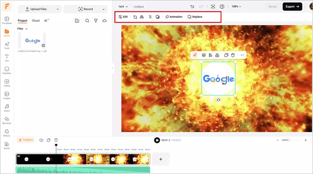
Task: Open the Brand sidebar panel
Action: click(7, 145)
